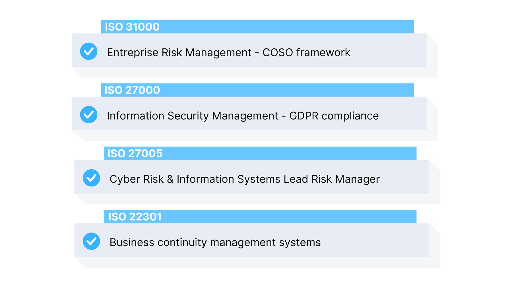
Task: Click the empty blue bar right of ISO 27000
Action: coord(284,90)
